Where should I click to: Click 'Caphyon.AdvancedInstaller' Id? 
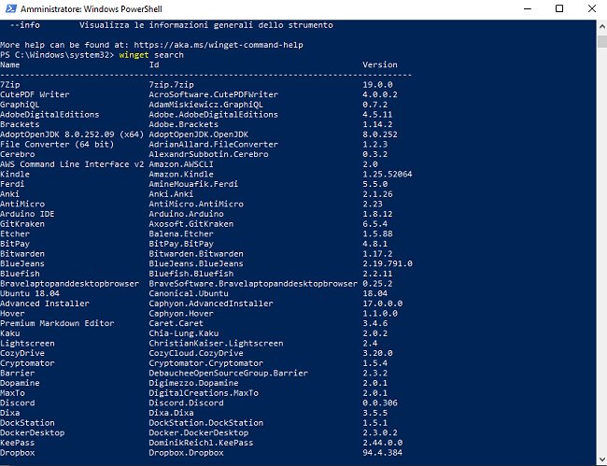211,304
